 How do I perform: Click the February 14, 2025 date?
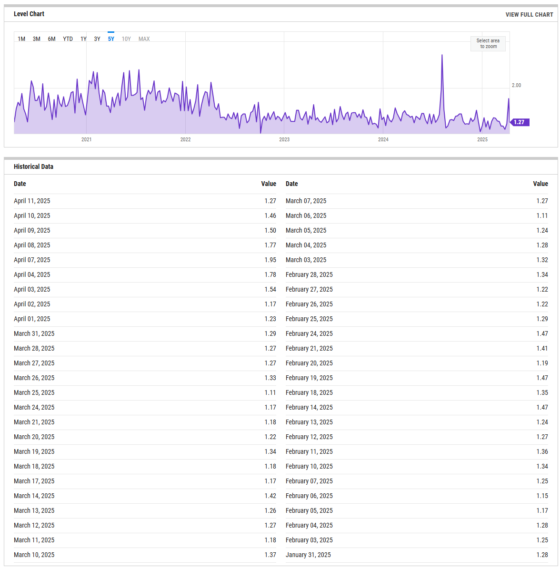click(x=309, y=408)
